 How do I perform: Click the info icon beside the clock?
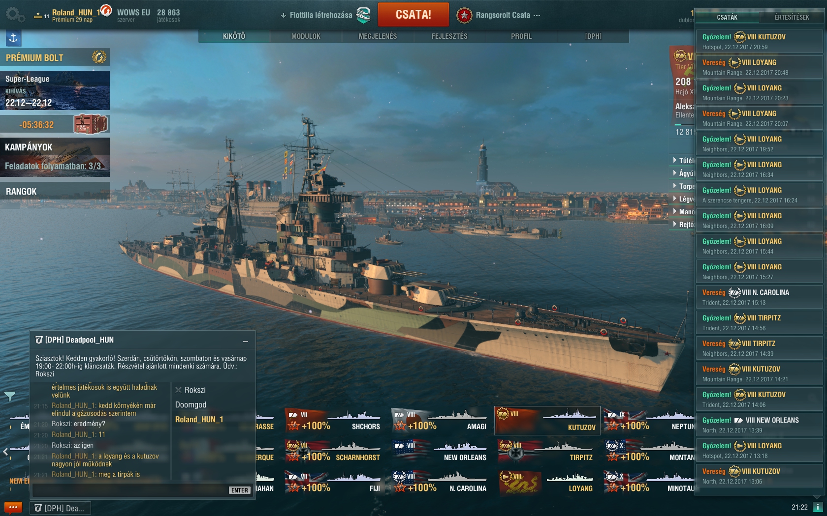pyautogui.click(x=818, y=507)
